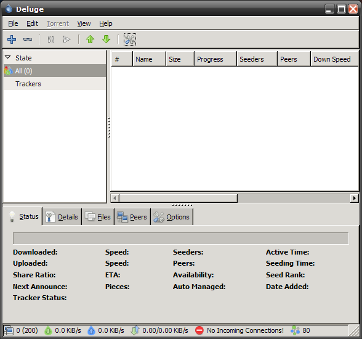362x339 pixels.
Task: Select the All (0) filter row
Action: 55,71
